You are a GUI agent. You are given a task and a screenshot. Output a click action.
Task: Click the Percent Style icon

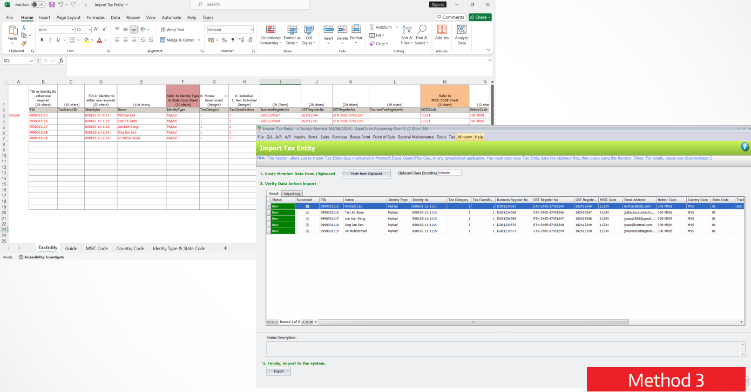(224, 40)
